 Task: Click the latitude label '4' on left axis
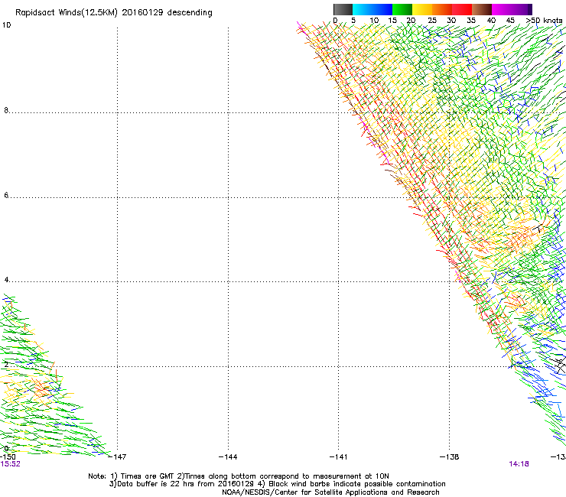(x=6, y=280)
